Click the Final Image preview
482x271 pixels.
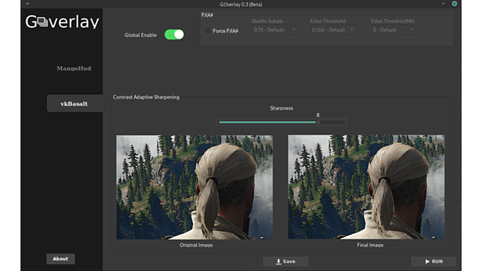(366, 187)
